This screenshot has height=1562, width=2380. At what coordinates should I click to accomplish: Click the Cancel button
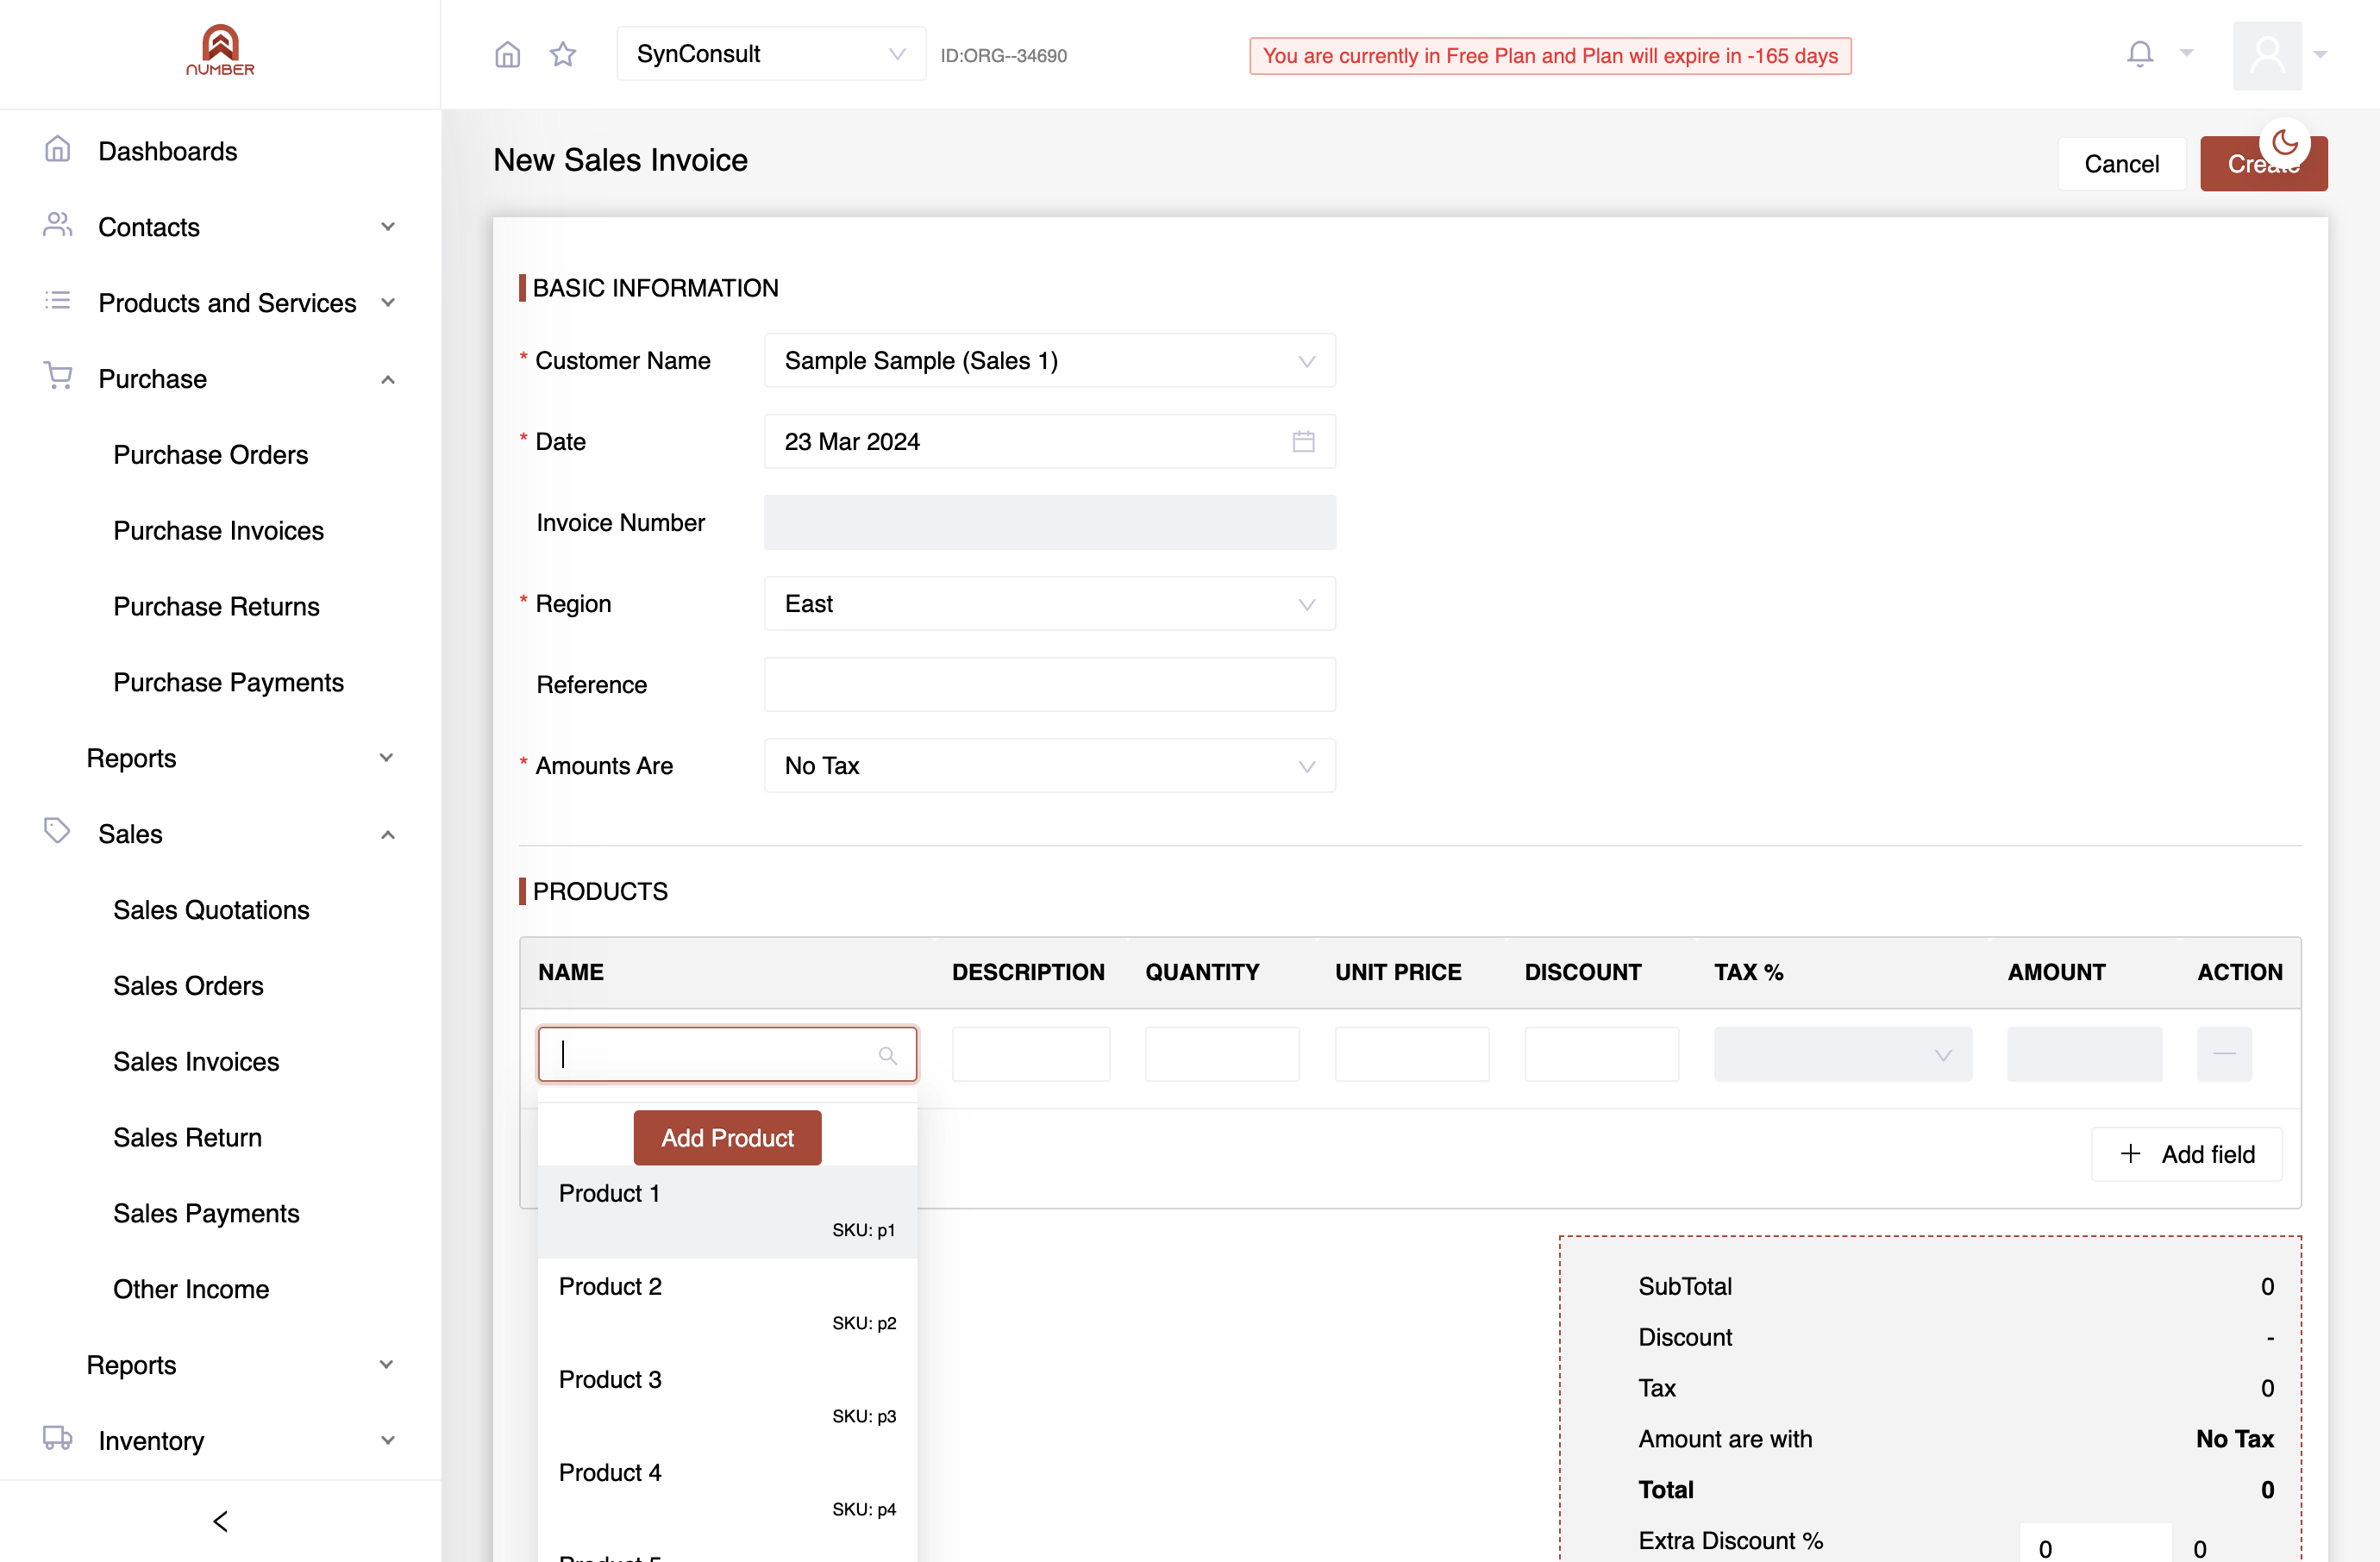point(2121,164)
